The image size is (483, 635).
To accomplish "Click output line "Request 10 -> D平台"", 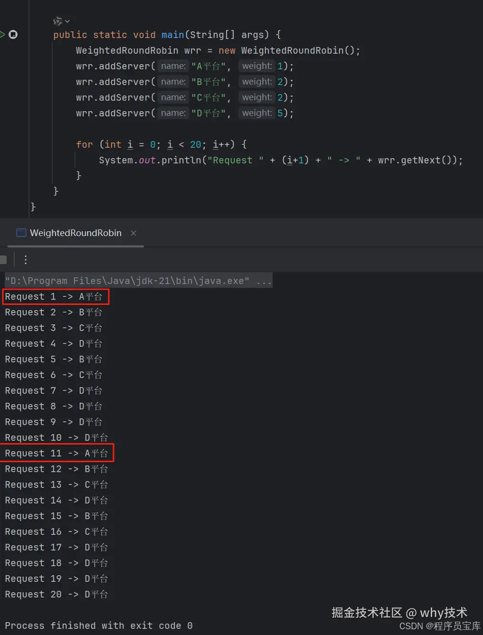I will [x=57, y=438].
